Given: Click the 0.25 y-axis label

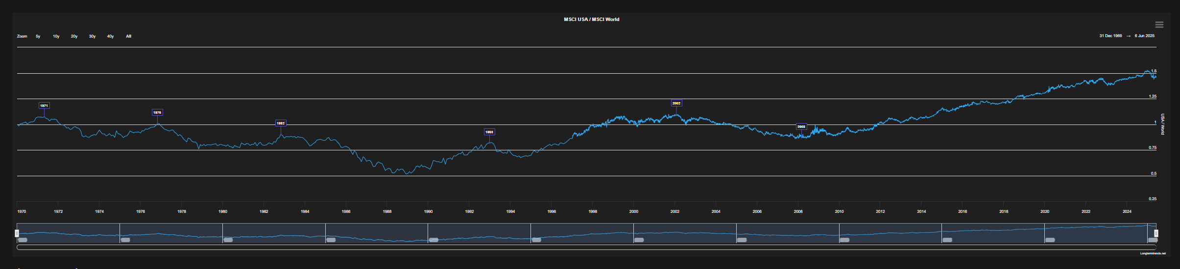Looking at the screenshot, I should (x=1153, y=199).
